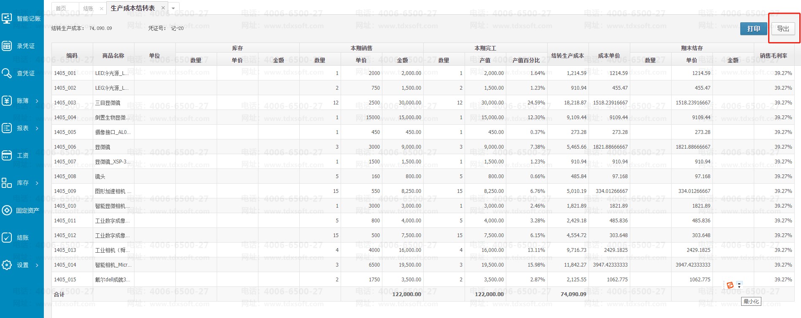This screenshot has width=801, height=318.
Task: Click the 设置 gear icon
Action: (7, 265)
